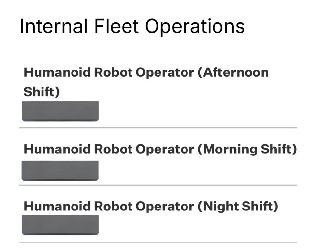Image resolution: width=316 pixels, height=252 pixels.
Task: Click "Humanoid" in the Night Shift title
Action: click(57, 207)
